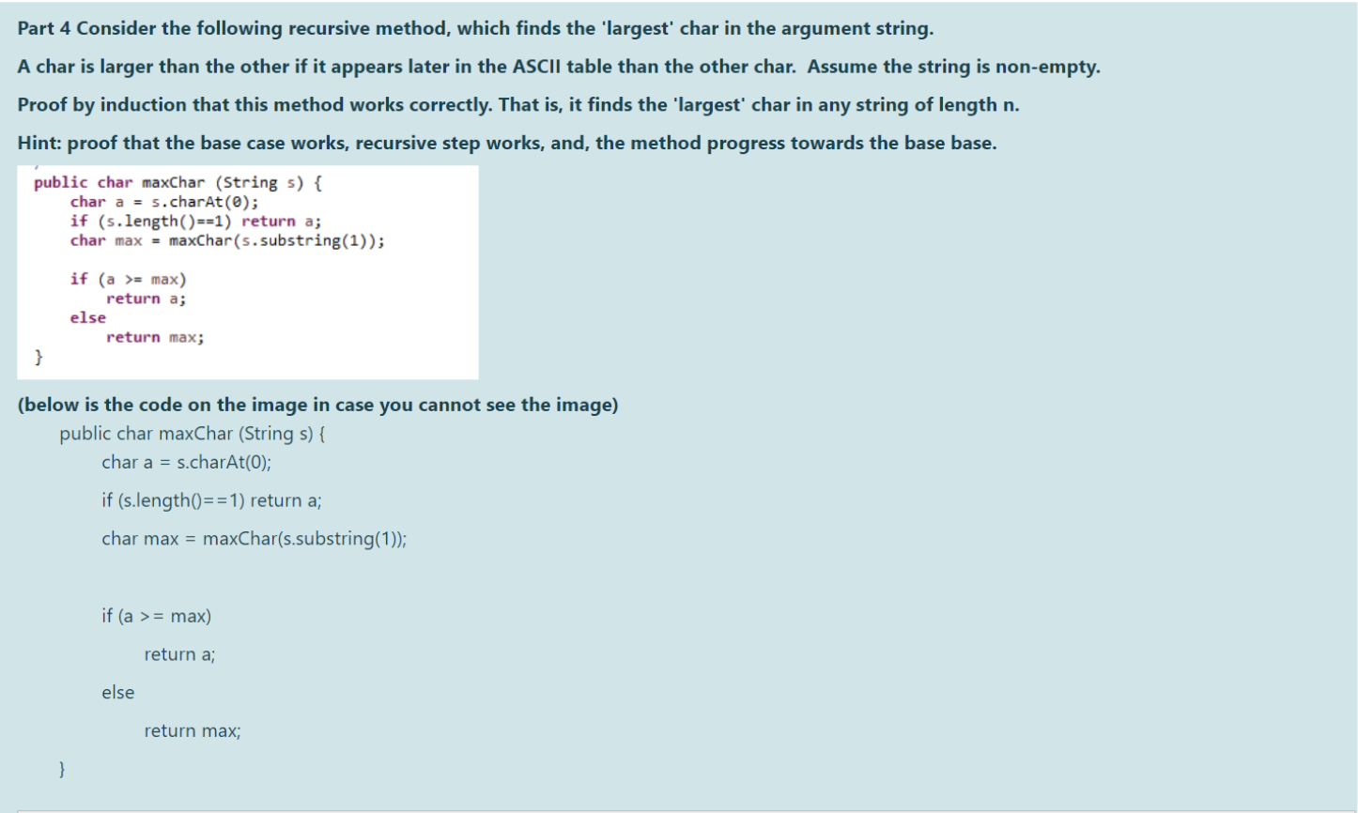Click plain-text 'else' below 'return a;'
This screenshot has width=1358, height=813.
(x=118, y=692)
